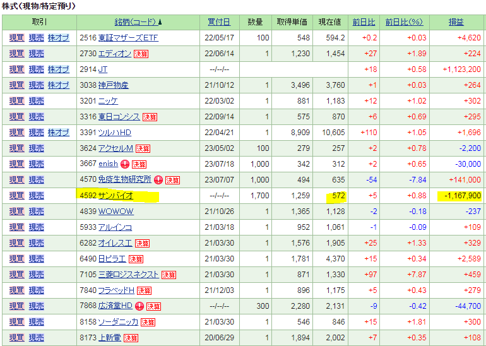The height and width of the screenshot is (346, 486).
Task: Sort holdings by 前日比 column header
Action: click(364, 22)
